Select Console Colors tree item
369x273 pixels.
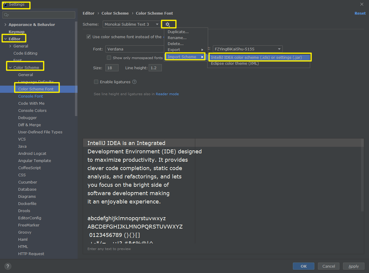(32, 110)
